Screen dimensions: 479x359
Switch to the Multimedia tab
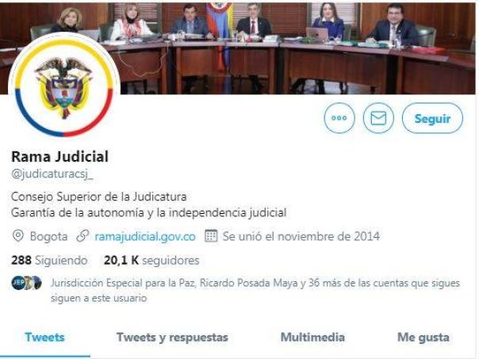point(312,338)
